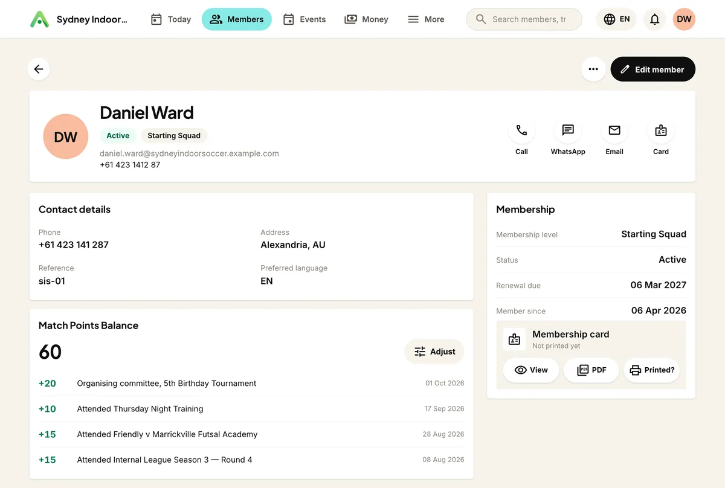Click the DW profile avatar in header
The width and height of the screenshot is (725, 488).
tap(684, 19)
